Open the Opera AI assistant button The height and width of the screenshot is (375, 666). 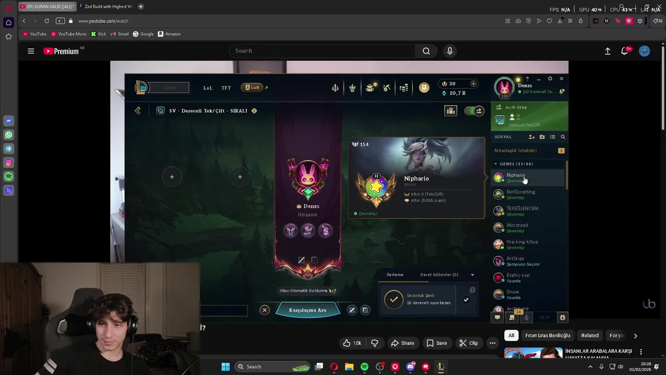coord(658,21)
